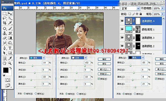Toggle the lock all option
The image size is (166, 101).
tap(141, 14)
